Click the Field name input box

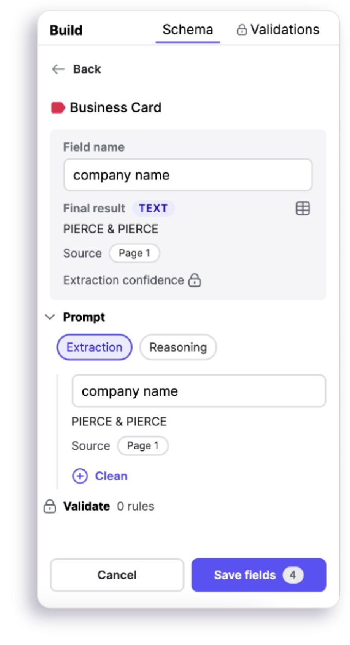pos(188,175)
